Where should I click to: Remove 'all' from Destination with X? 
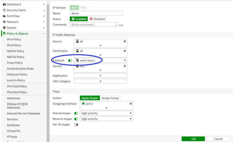(125, 51)
